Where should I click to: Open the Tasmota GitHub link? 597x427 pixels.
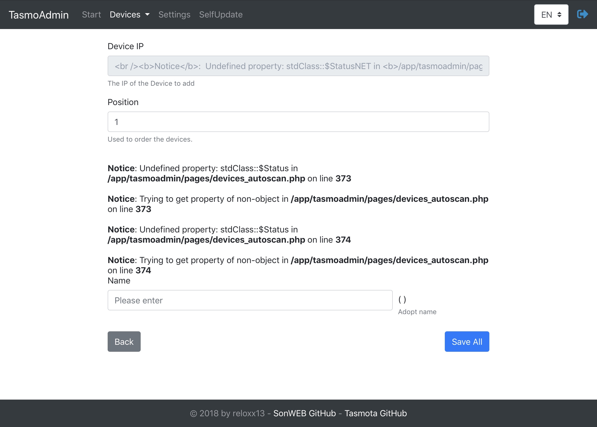(x=376, y=413)
